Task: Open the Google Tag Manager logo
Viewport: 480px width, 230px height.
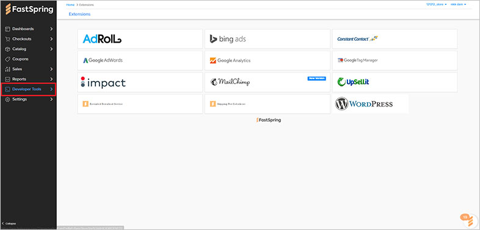Action: click(357, 60)
